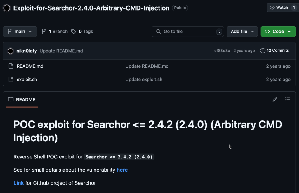
Task: Open the main branch dropdown
Action: click(x=20, y=32)
